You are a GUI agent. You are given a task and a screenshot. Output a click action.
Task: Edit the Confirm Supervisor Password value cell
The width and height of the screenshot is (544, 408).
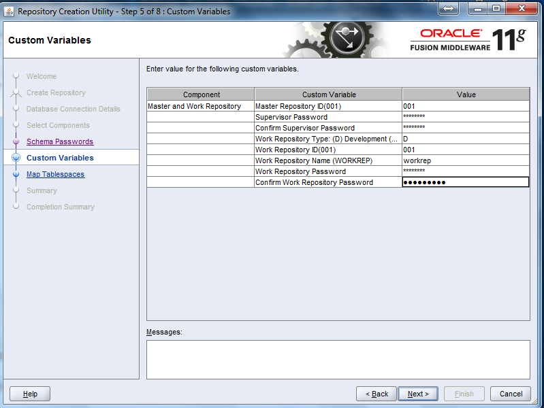[466, 128]
